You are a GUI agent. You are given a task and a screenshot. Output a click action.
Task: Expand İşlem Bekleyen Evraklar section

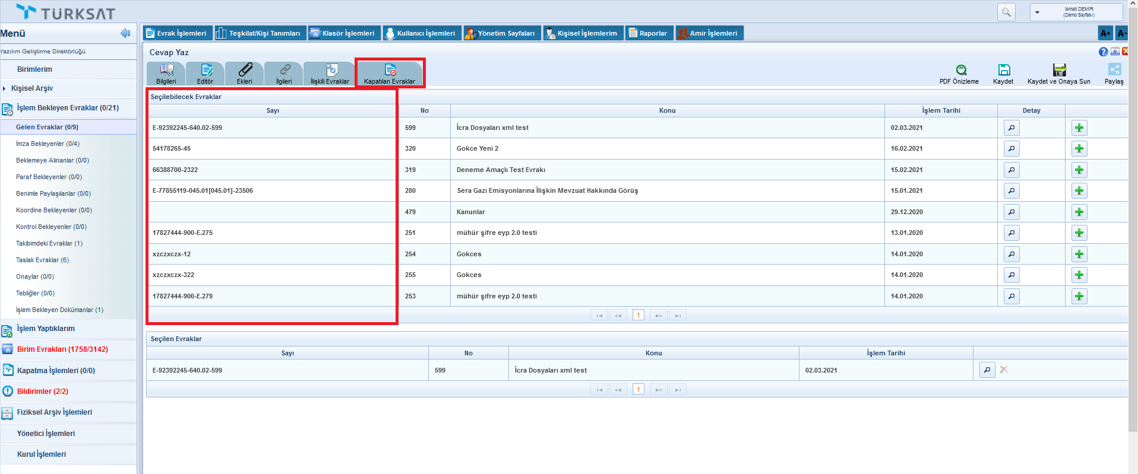pyautogui.click(x=68, y=108)
